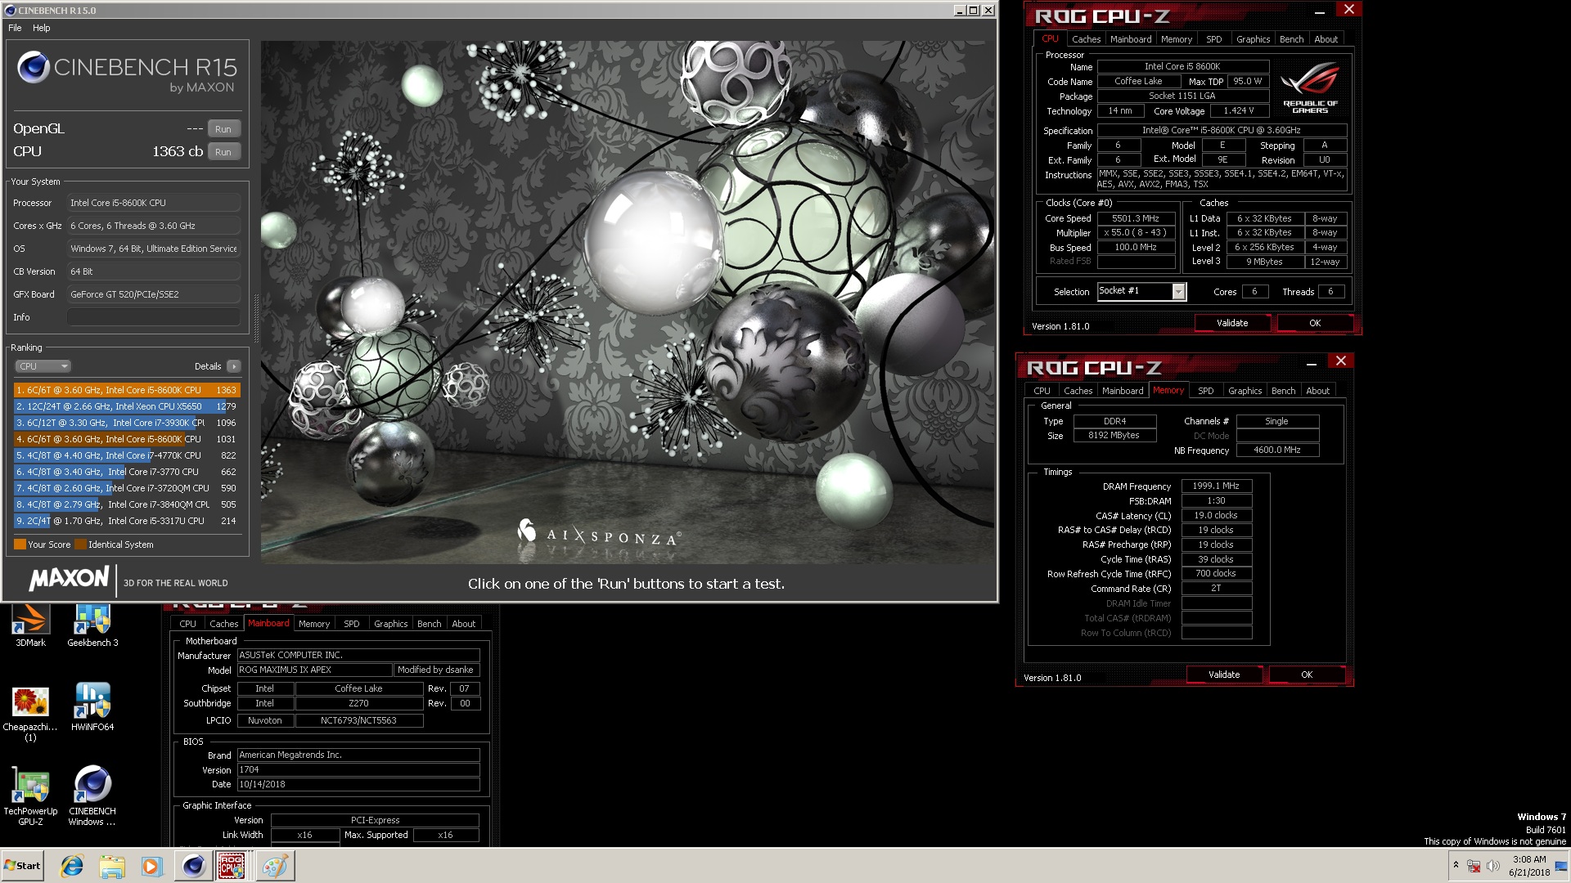Click the Cinebench R15 logo icon

[34, 67]
